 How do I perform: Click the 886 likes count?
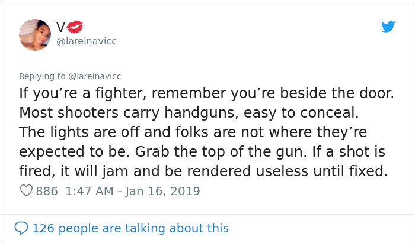tap(47, 191)
